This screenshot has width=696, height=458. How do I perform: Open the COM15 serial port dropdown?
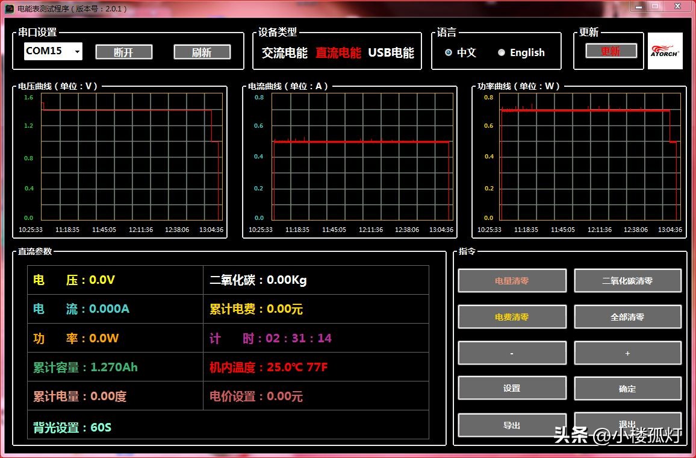pyautogui.click(x=53, y=51)
